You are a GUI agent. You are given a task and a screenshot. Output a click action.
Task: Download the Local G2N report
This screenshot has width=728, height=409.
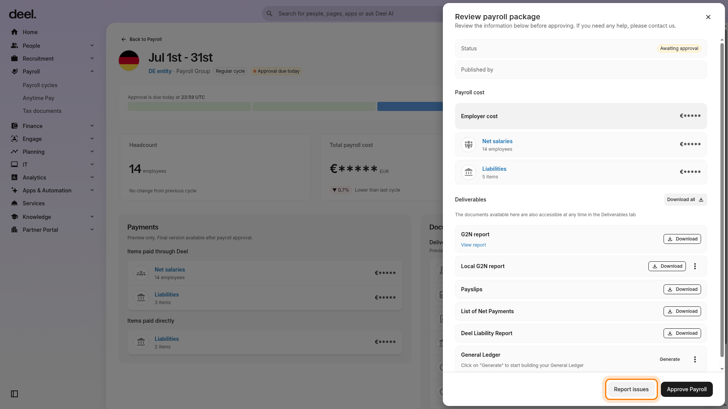[x=667, y=266]
